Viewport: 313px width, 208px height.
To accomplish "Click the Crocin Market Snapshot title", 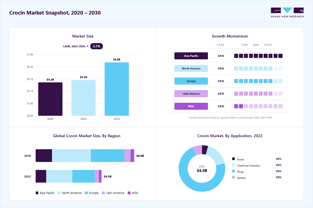I will (x=55, y=13).
